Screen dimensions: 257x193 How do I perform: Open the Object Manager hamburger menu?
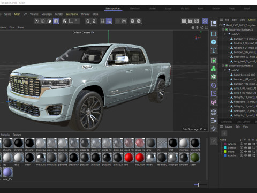coord(222,20)
